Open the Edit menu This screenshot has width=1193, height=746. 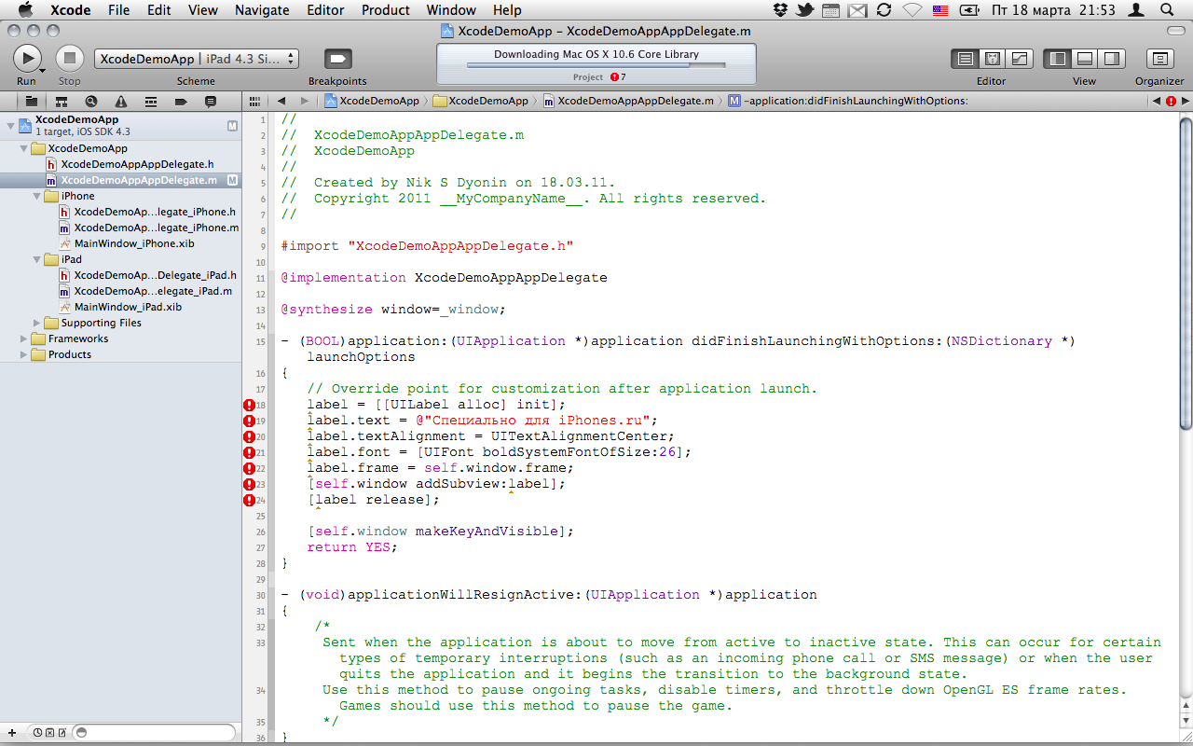[159, 10]
